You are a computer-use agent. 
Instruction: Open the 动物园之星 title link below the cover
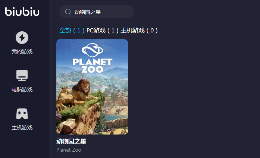pos(71,141)
